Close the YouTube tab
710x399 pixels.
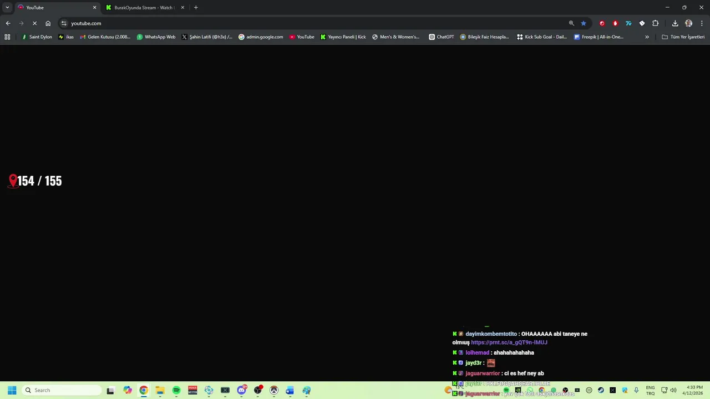tap(94, 8)
